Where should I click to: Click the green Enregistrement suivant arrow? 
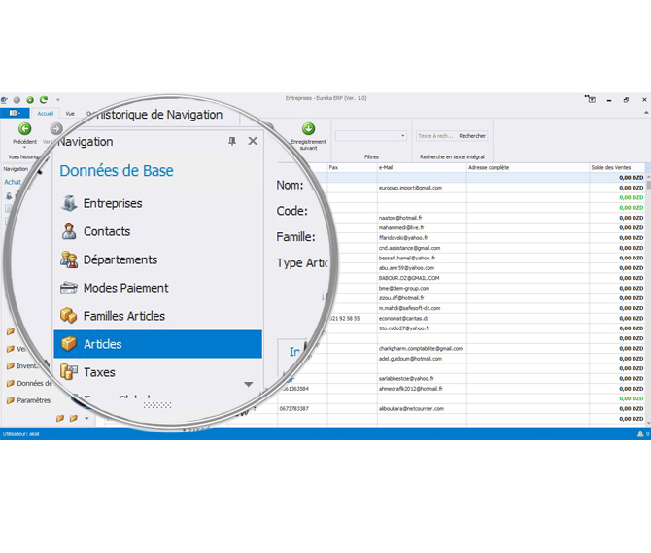[308, 128]
